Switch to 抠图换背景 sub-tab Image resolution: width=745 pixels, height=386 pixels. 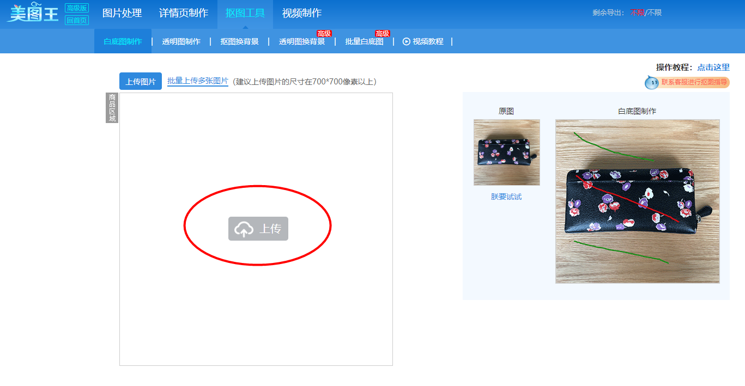click(x=239, y=41)
